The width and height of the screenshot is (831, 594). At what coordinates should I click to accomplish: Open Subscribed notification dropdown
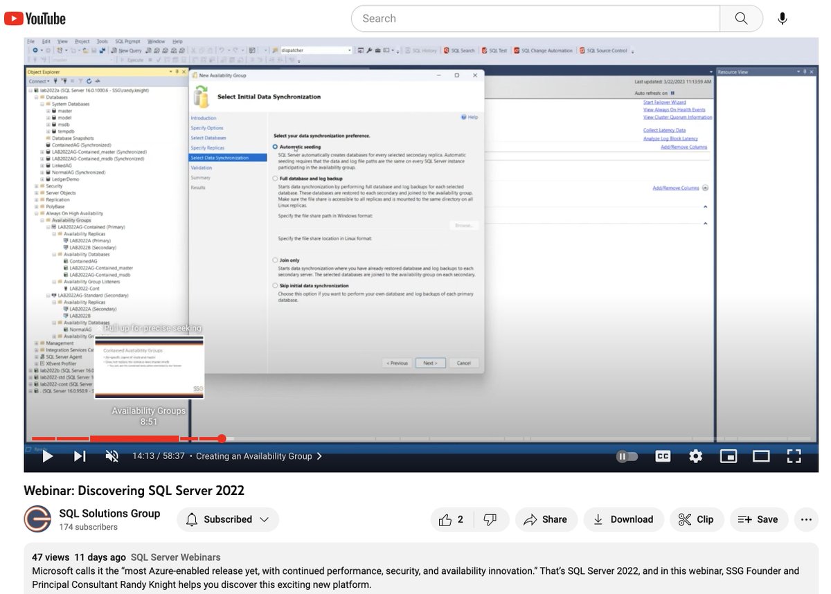click(x=228, y=519)
